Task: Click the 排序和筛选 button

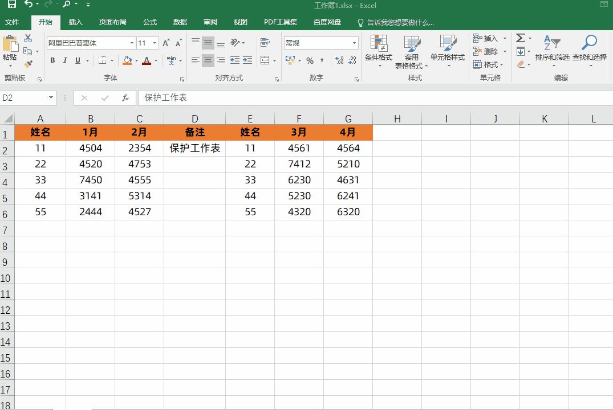Action: pyautogui.click(x=552, y=50)
